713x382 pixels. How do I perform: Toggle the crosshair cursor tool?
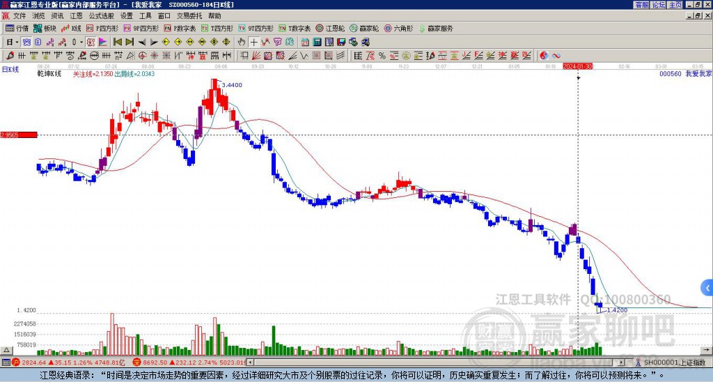tap(253, 43)
